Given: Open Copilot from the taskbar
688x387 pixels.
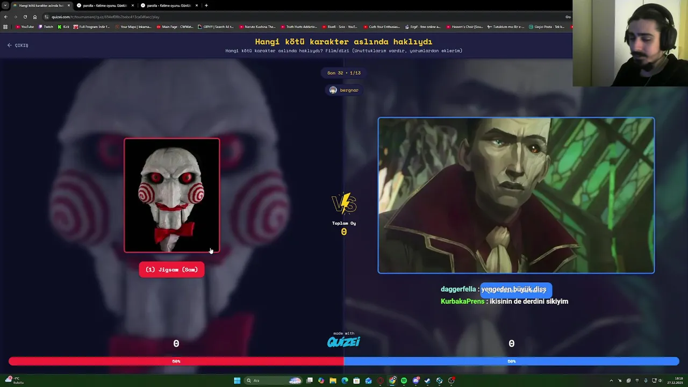Looking at the screenshot, I should click(x=321, y=381).
